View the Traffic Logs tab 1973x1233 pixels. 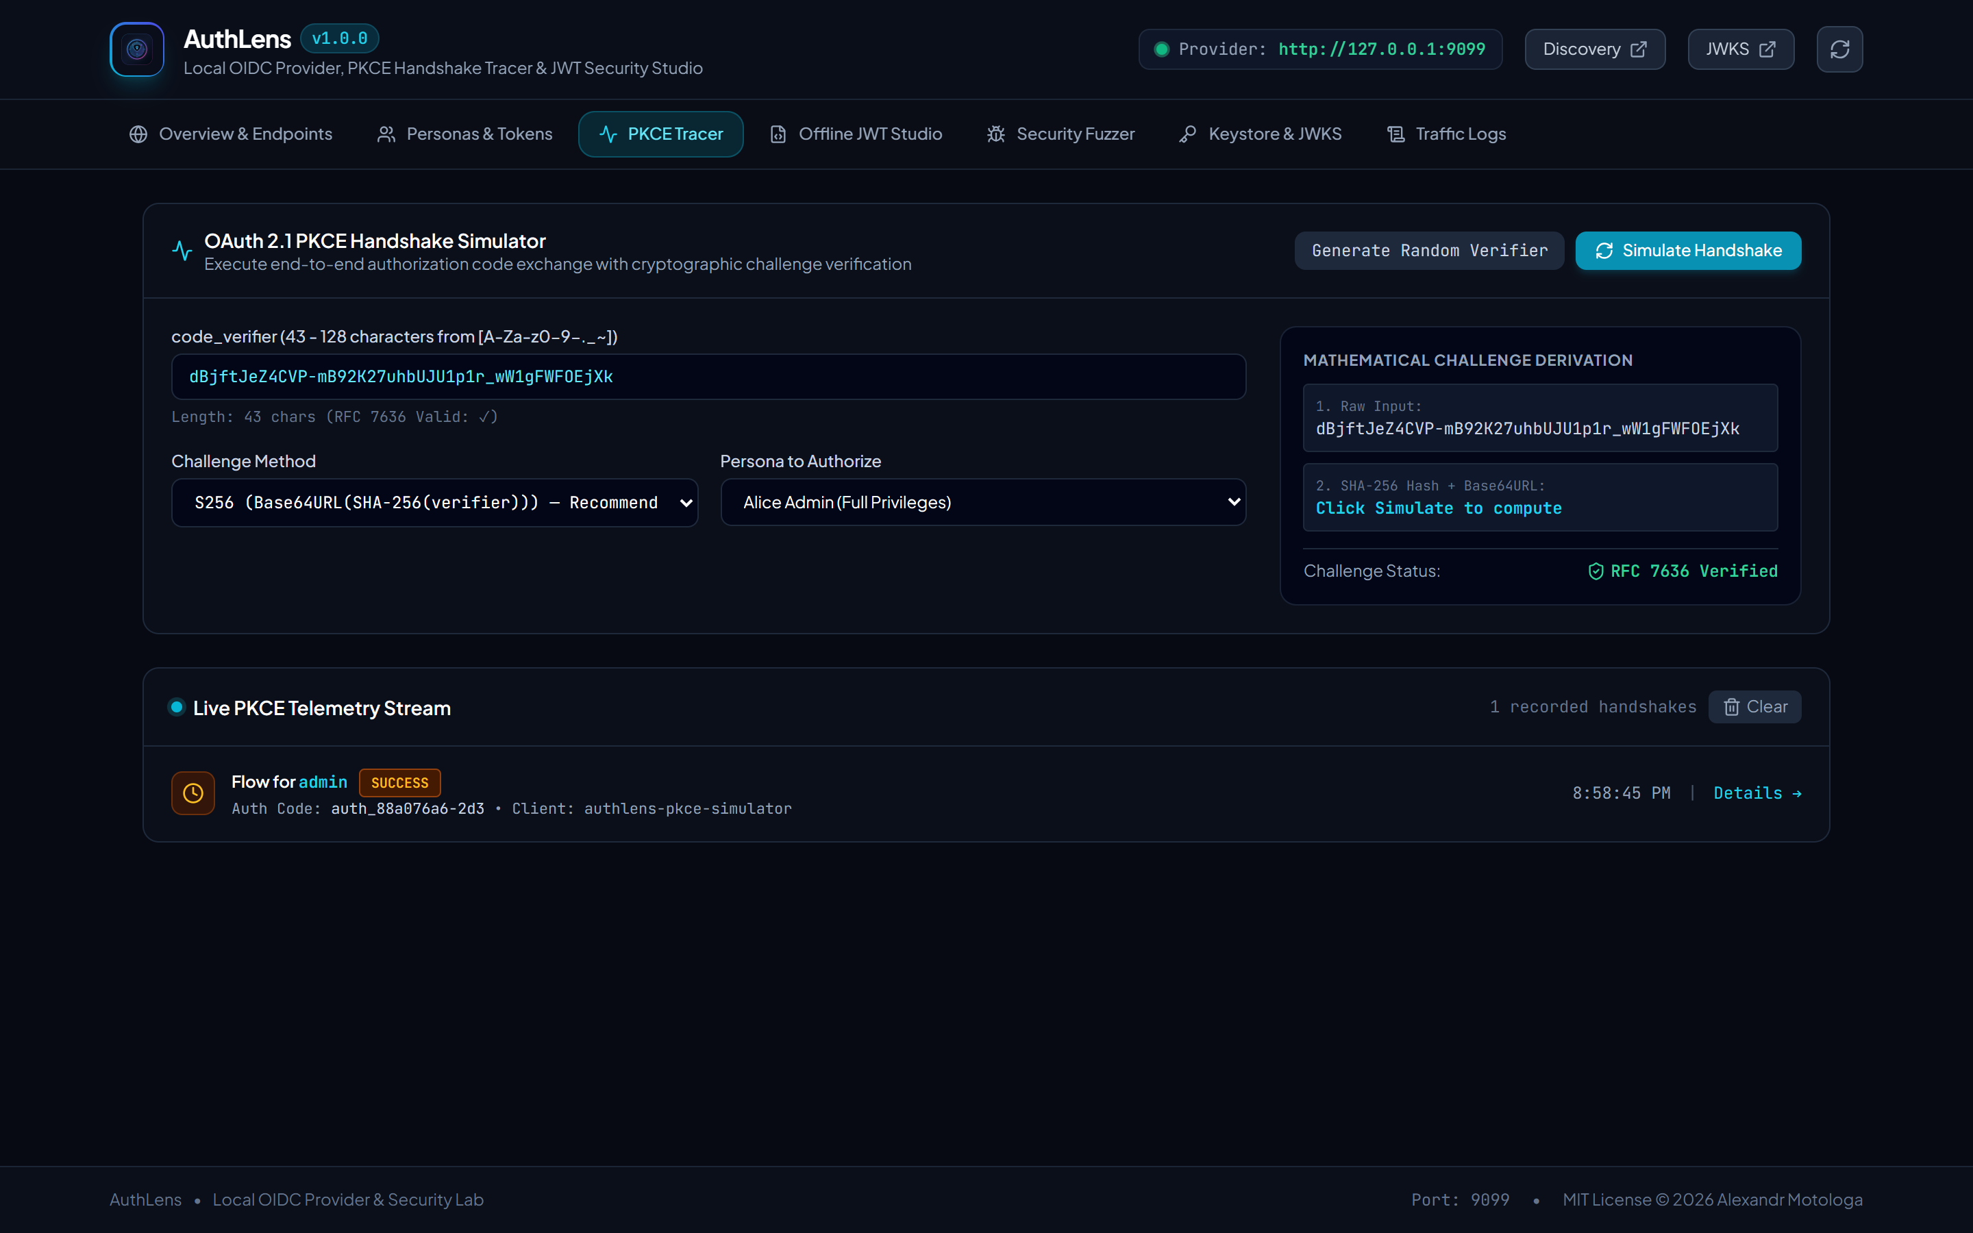pyautogui.click(x=1445, y=134)
